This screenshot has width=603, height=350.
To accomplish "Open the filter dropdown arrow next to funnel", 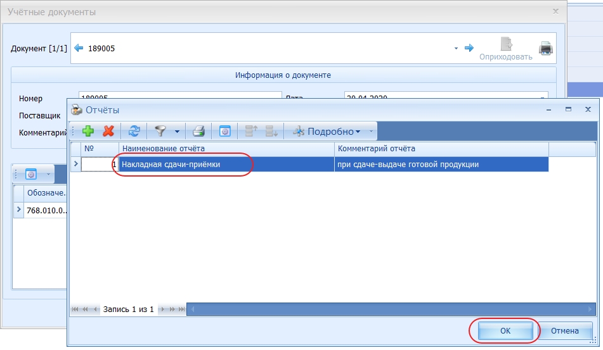I will click(x=177, y=132).
